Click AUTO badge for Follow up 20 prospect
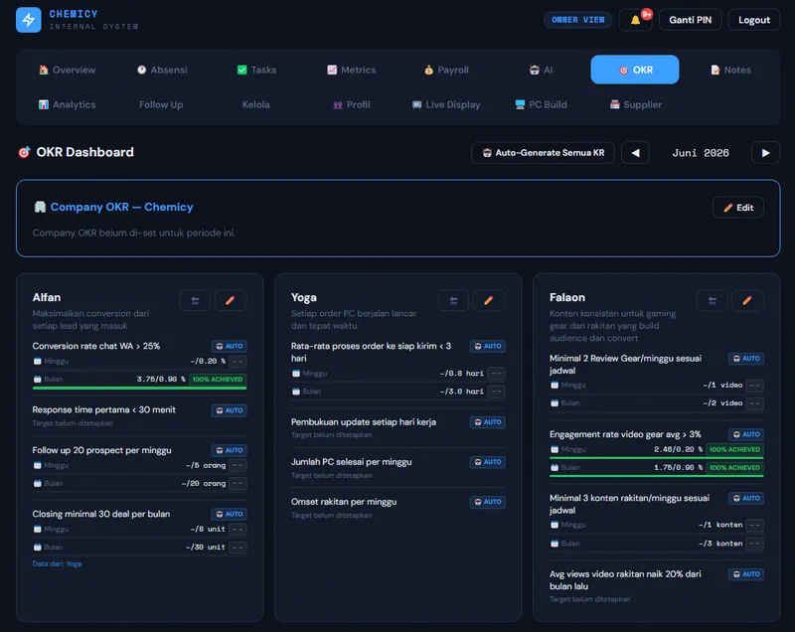This screenshot has width=795, height=632. coord(230,450)
